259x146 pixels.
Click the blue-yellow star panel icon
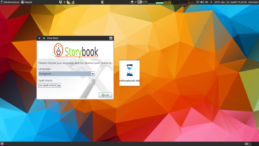(x=64, y=2)
